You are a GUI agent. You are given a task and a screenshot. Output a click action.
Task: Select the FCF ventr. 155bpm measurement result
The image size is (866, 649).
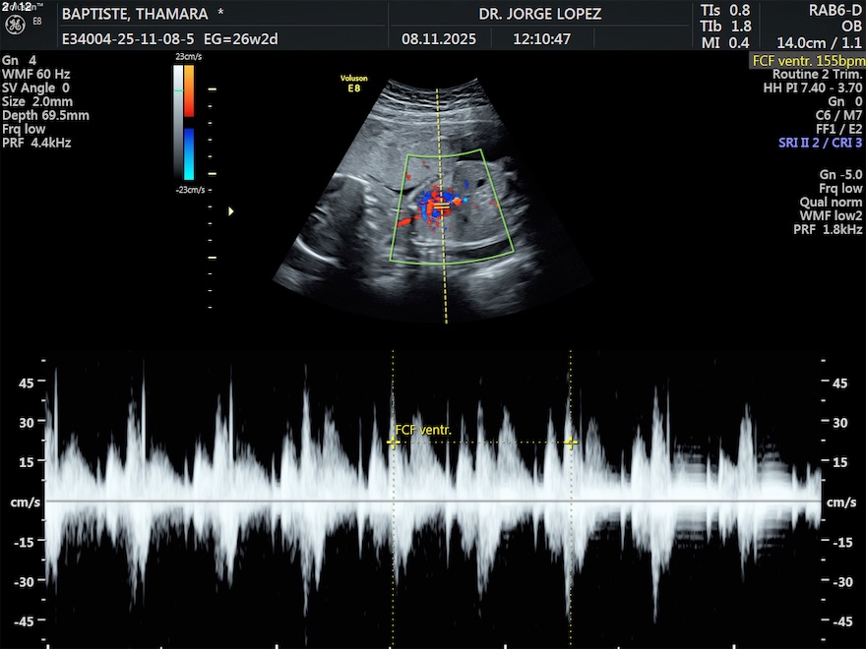[x=807, y=61]
